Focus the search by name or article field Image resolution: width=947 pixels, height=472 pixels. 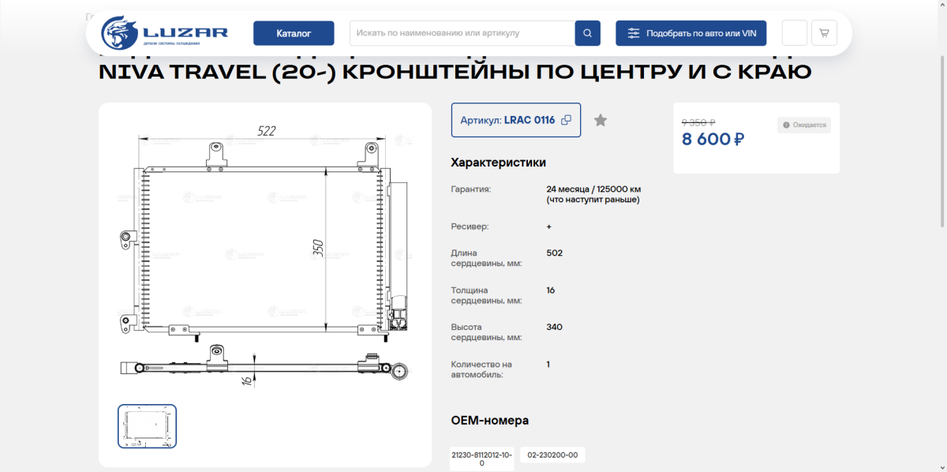462,33
